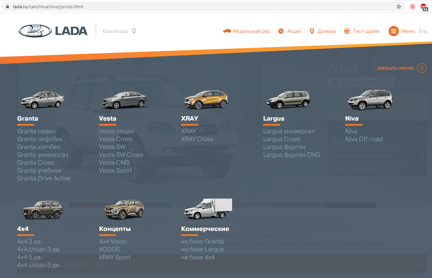Bookmark this page with the star icon
The height and width of the screenshot is (278, 432).
[x=399, y=6]
